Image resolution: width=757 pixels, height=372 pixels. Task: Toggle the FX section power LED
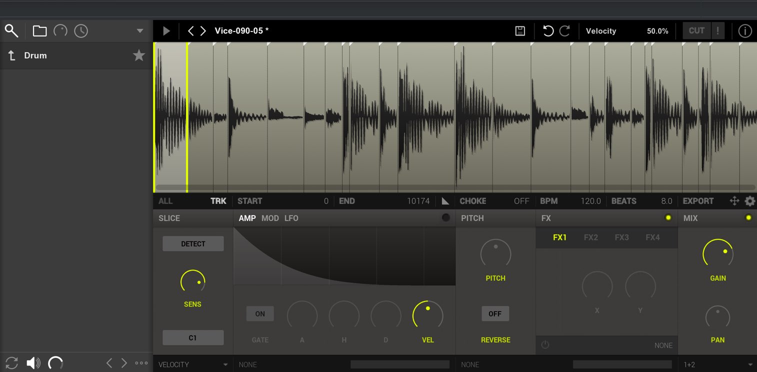point(668,218)
